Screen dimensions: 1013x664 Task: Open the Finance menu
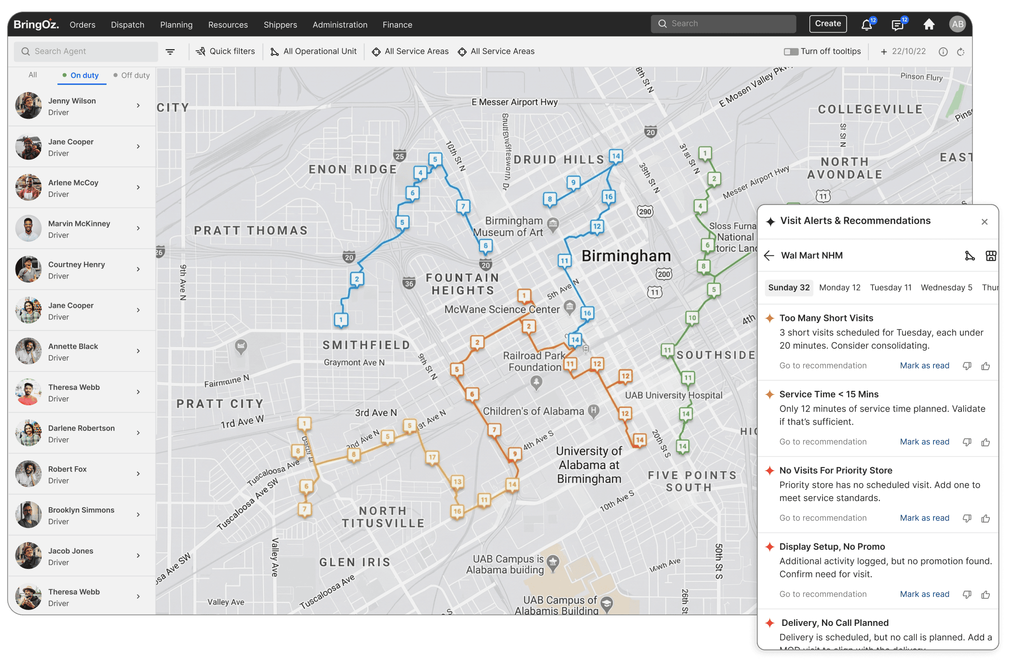pos(397,25)
